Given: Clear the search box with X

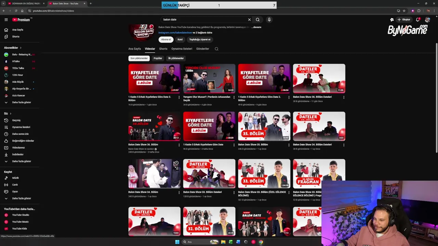Looking at the screenshot, I should (x=249, y=19).
